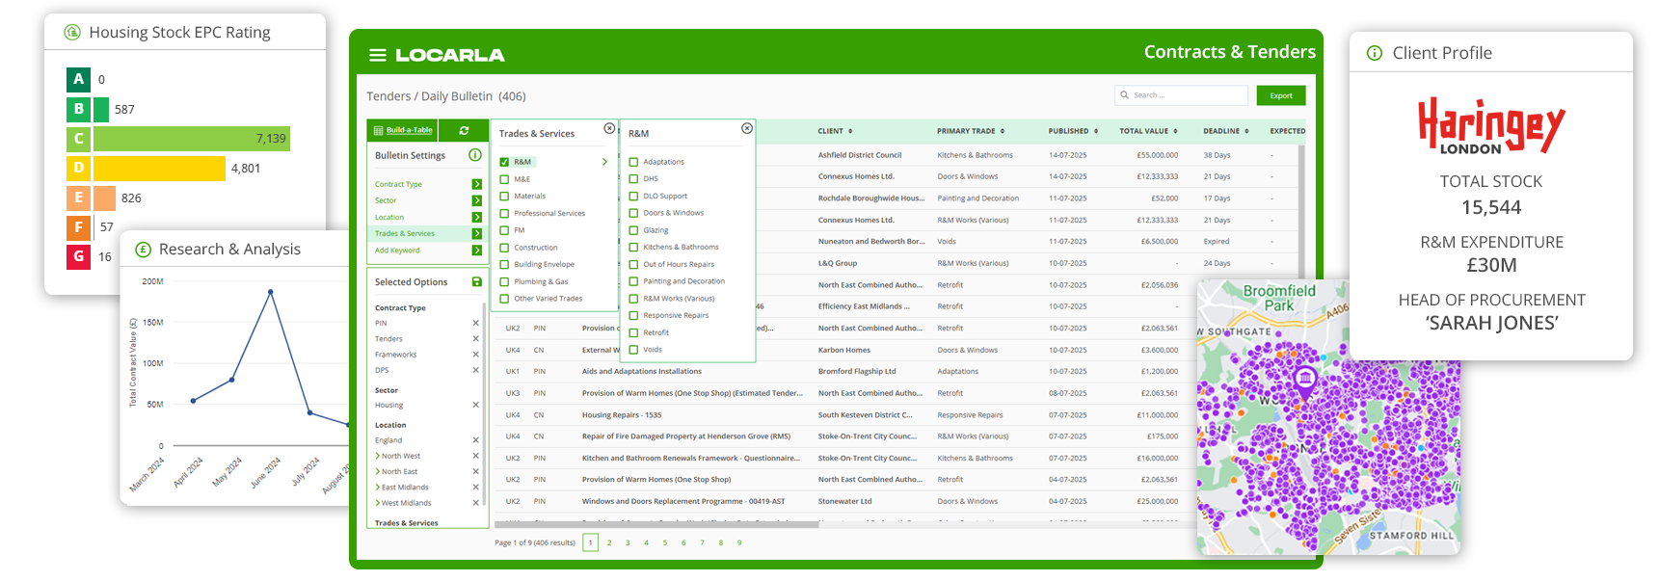This screenshot has height=581, width=1659.
Task: Sort by Total Value column arrows
Action: [x=1175, y=131]
